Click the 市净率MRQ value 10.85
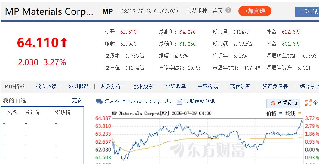The width and height of the screenshot is (319, 164). 194,68
